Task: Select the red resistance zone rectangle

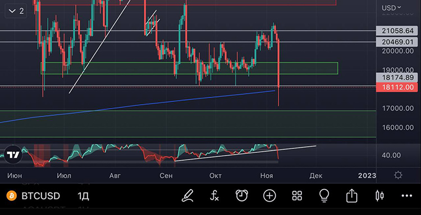Action: tap(184, 3)
